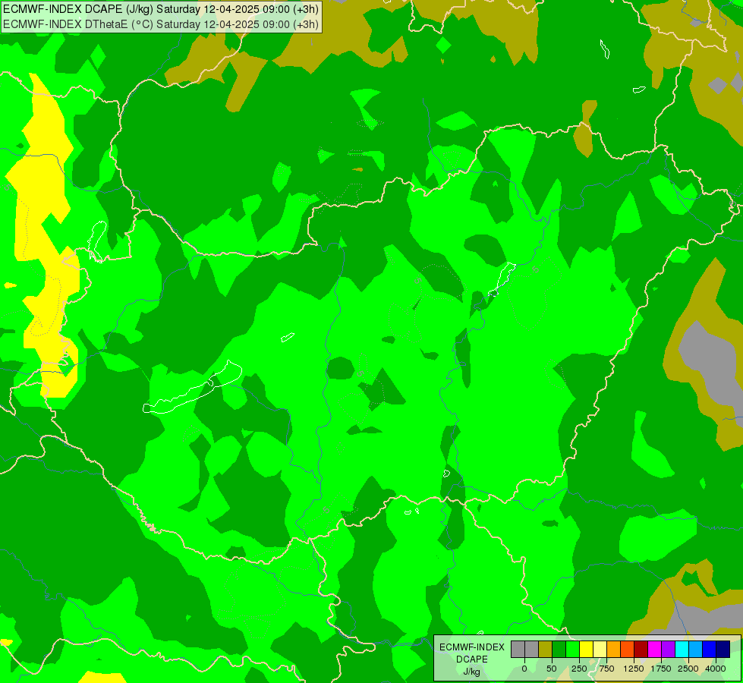This screenshot has width=743, height=683.
Task: Click the legend value 250
Action: [x=579, y=669]
